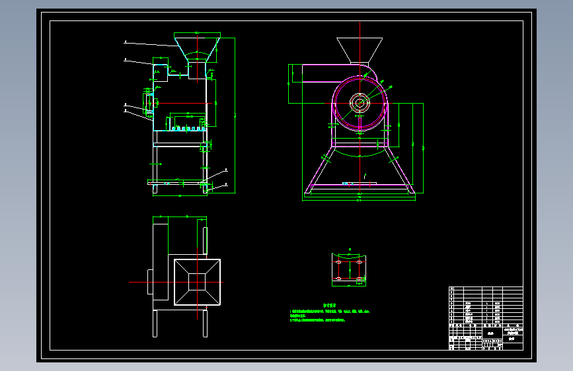The image size is (573, 371).
Task: Select the feed hopper in the front view
Action: [x=198, y=50]
